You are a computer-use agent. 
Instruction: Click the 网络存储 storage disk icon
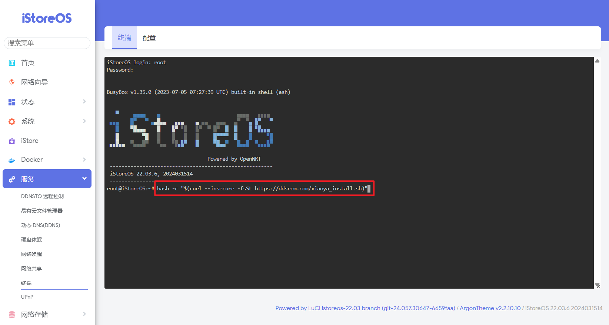(12, 315)
